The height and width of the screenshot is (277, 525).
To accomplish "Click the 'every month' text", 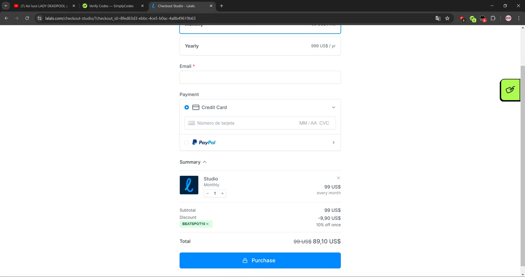I will [x=329, y=193].
